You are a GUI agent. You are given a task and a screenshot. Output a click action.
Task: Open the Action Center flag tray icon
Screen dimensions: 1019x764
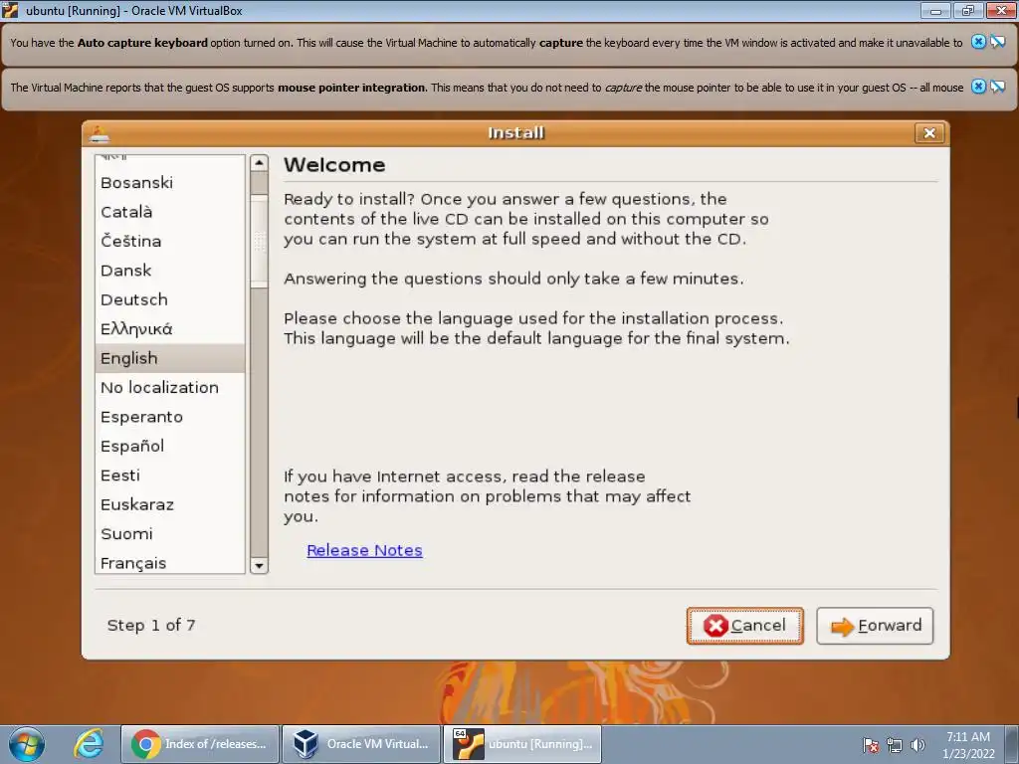(871, 745)
